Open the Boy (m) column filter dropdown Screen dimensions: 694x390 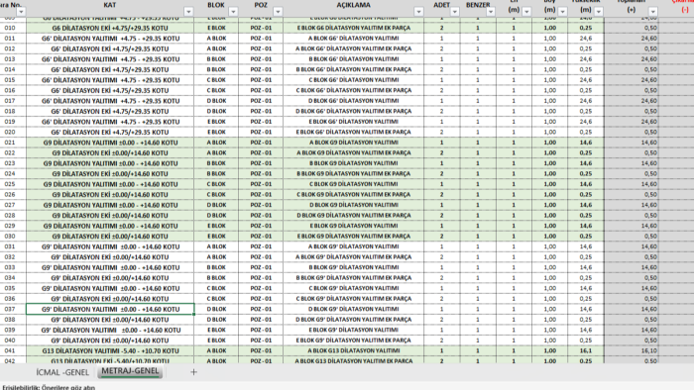coord(562,12)
